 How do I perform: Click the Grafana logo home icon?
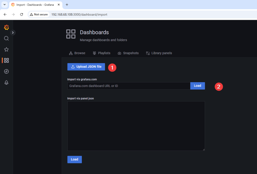pos(7,27)
